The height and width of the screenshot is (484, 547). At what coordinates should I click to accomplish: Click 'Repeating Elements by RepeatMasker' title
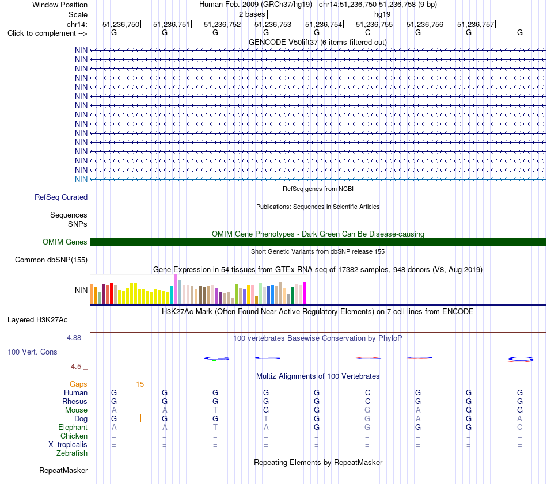(x=318, y=462)
